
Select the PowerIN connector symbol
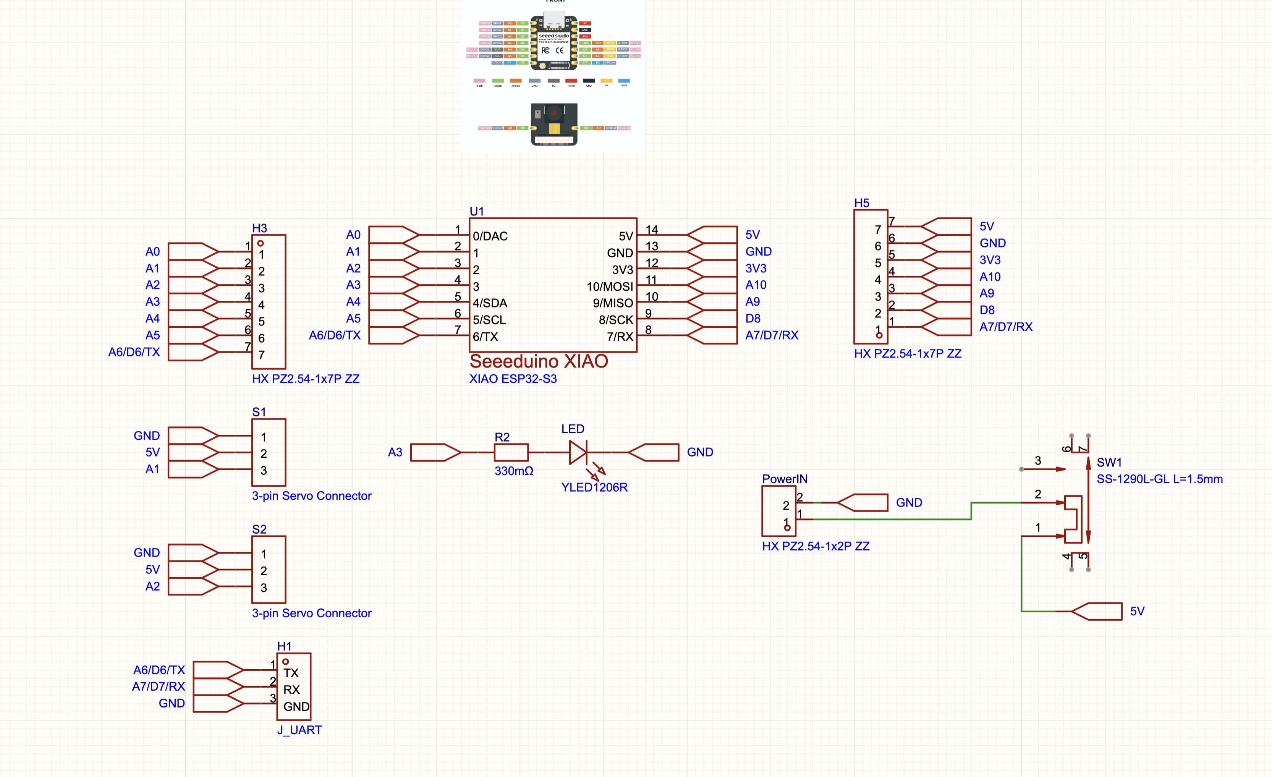click(778, 511)
